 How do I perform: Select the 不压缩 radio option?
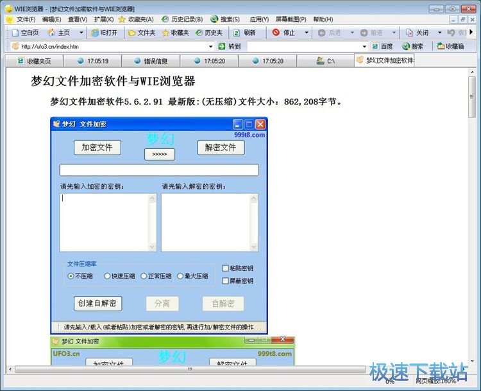(71, 276)
